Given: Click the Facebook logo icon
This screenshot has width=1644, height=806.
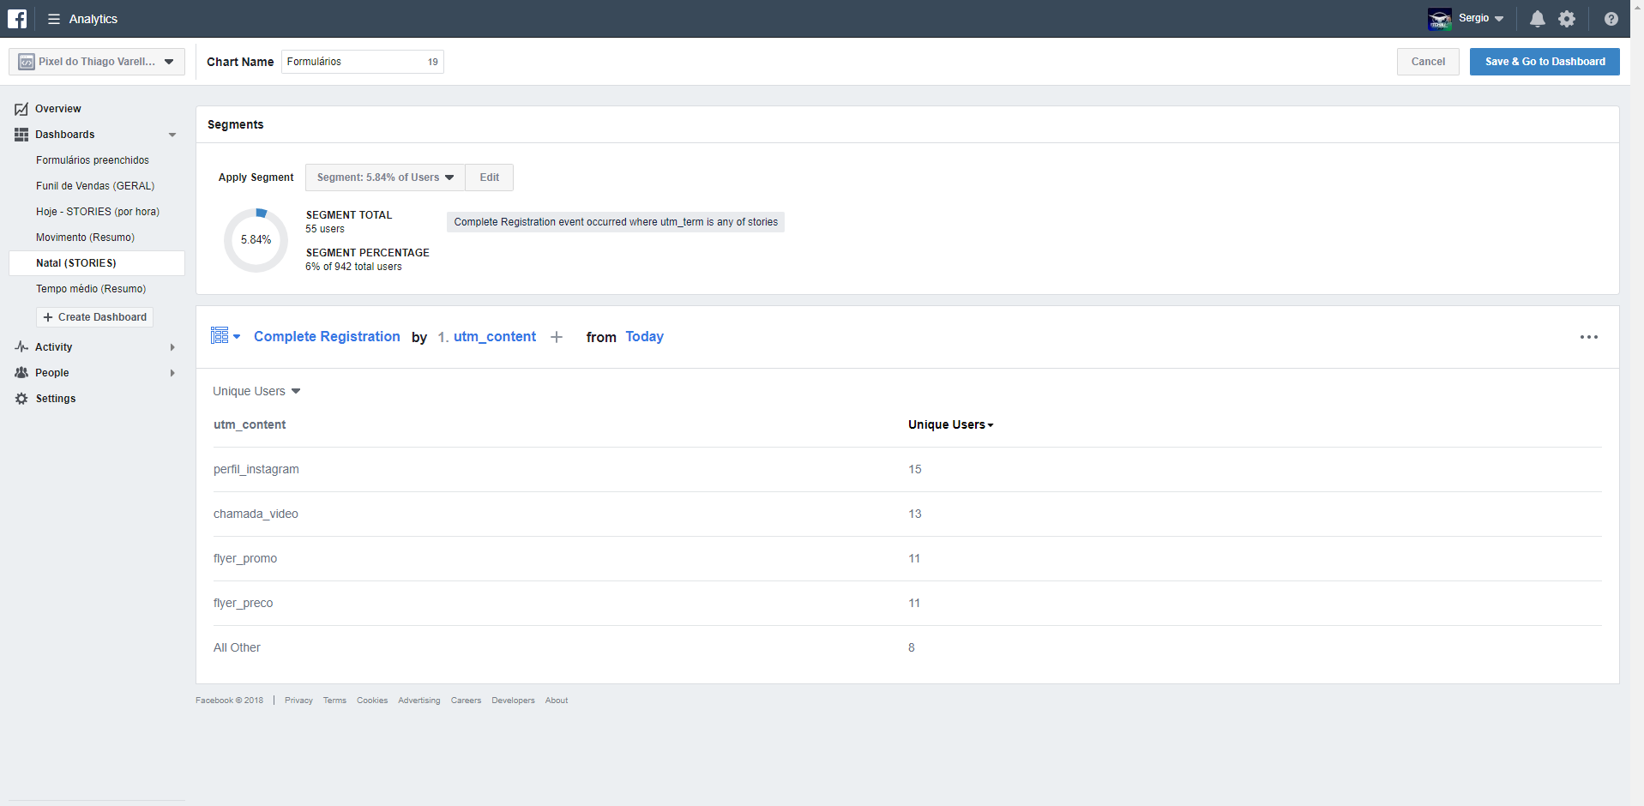Looking at the screenshot, I should pyautogui.click(x=17, y=18).
